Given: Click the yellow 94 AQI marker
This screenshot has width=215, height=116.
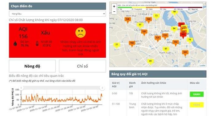Looking at the screenshot, I should coord(174,29).
